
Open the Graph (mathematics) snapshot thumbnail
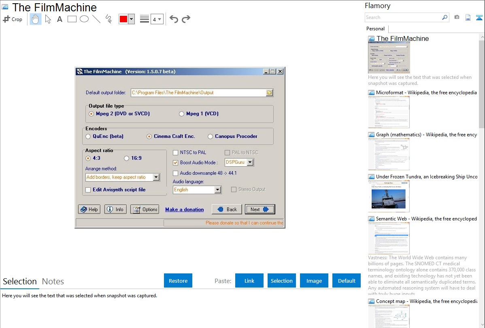[389, 154]
